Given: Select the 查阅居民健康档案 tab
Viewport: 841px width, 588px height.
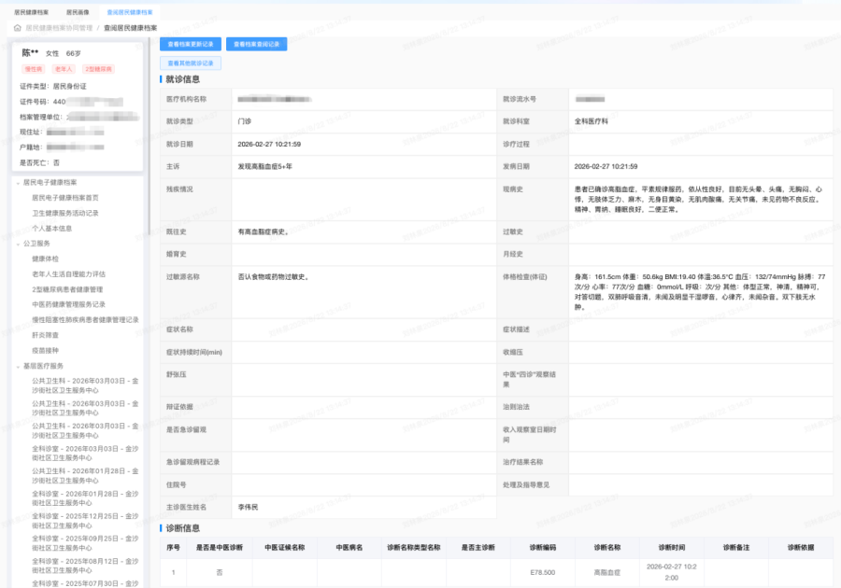Looking at the screenshot, I should [130, 12].
